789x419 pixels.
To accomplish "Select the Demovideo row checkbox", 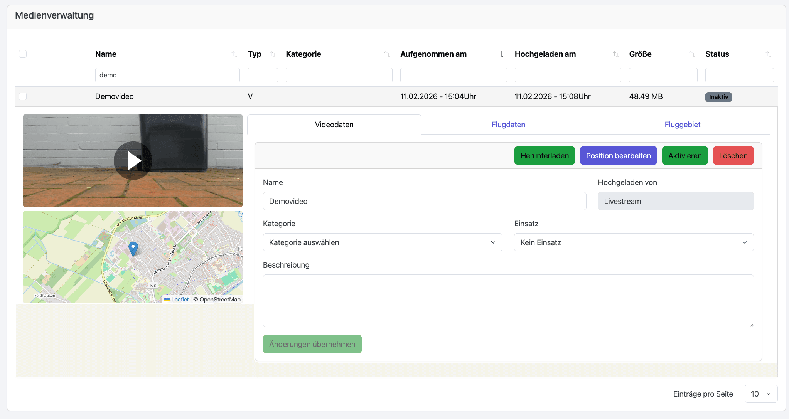I will click(x=23, y=96).
